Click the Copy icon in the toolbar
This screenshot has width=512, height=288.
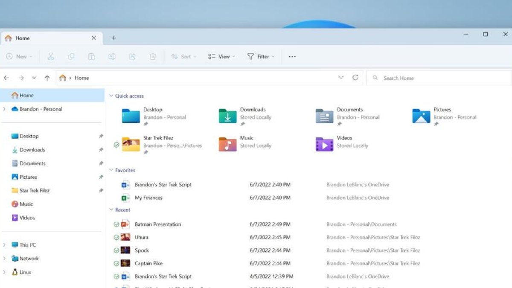pyautogui.click(x=71, y=56)
